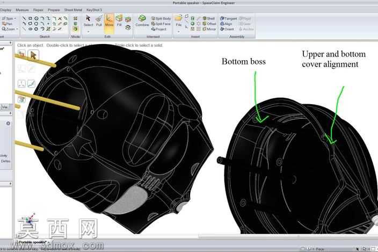378x252 pixels.
Task: Click the stacked layers icon in Edit group, top
Action: (128, 19)
